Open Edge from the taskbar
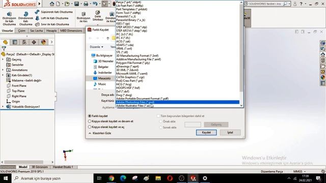Screen dimensions: 326x183 tap(123, 178)
